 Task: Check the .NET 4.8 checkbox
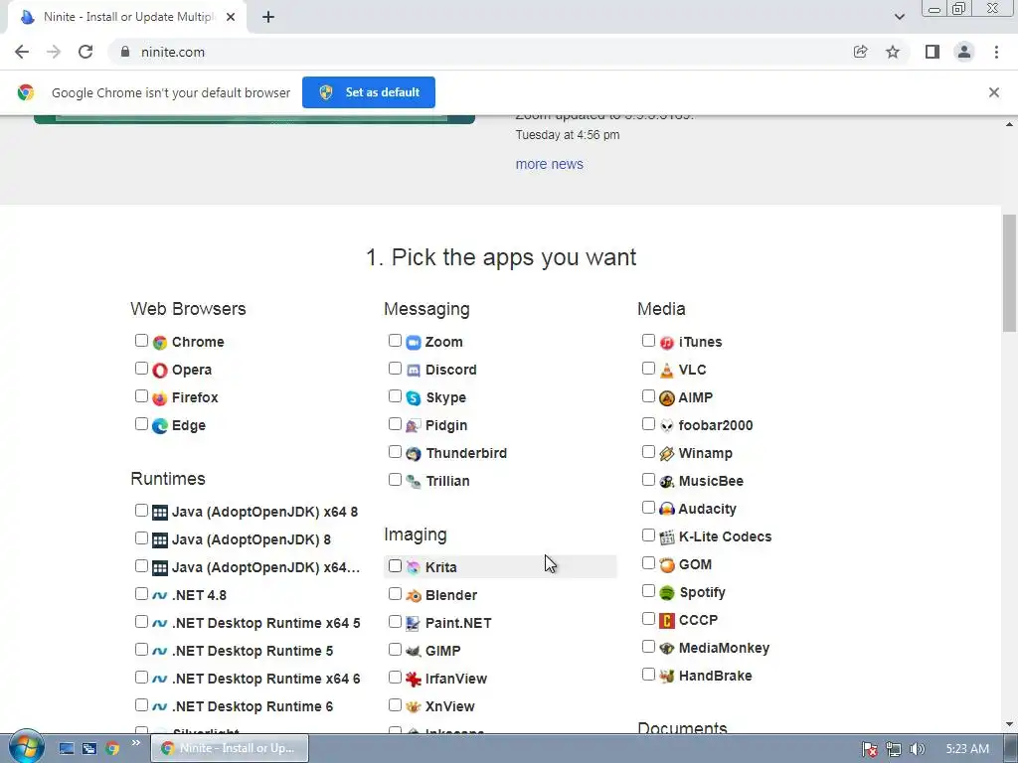(141, 594)
